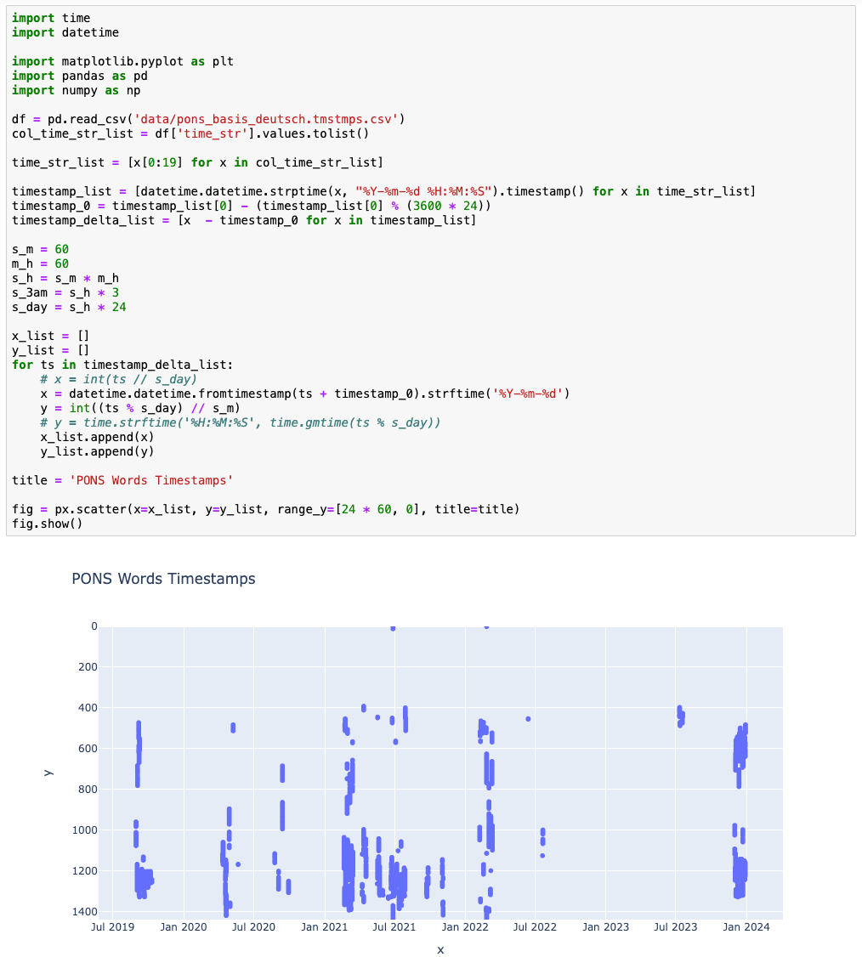Click the 'Jan 2020' x-axis tick label
The image size is (862, 957).
[183, 926]
